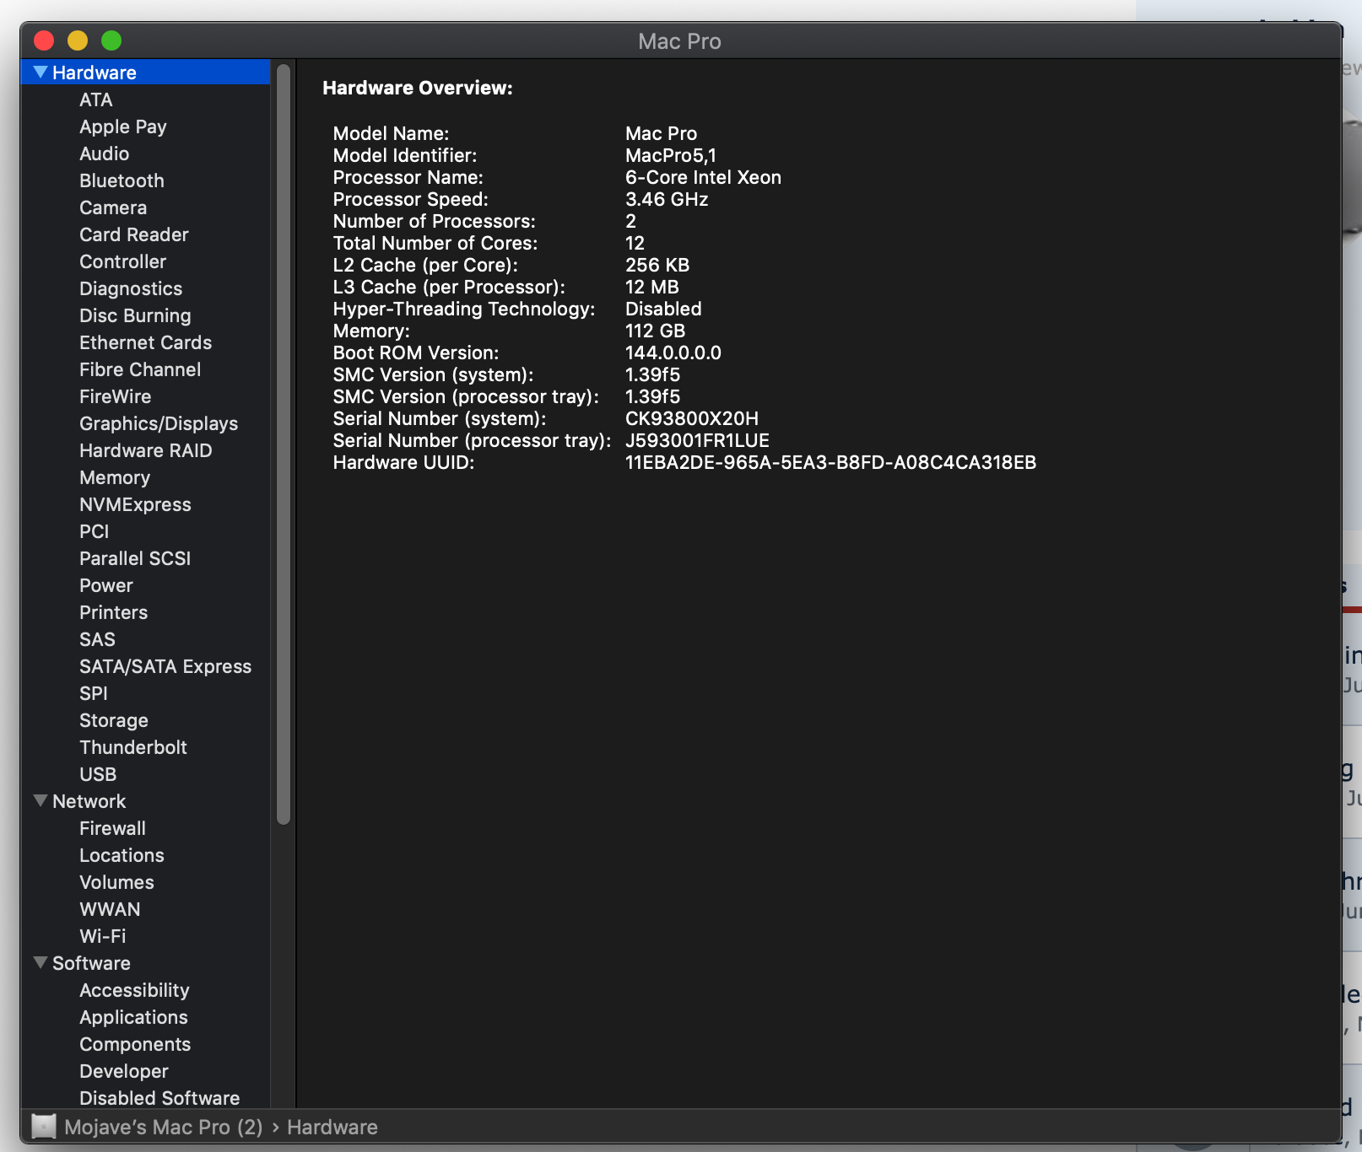Show Ethernet Cards details

click(x=146, y=342)
